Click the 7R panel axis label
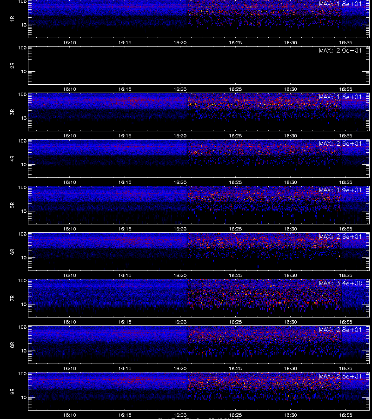 pos(12,298)
